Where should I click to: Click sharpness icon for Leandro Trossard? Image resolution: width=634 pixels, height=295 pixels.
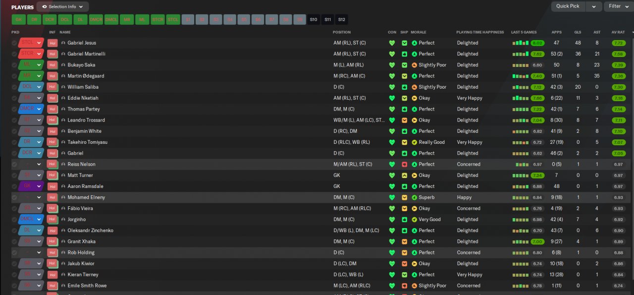click(x=404, y=120)
